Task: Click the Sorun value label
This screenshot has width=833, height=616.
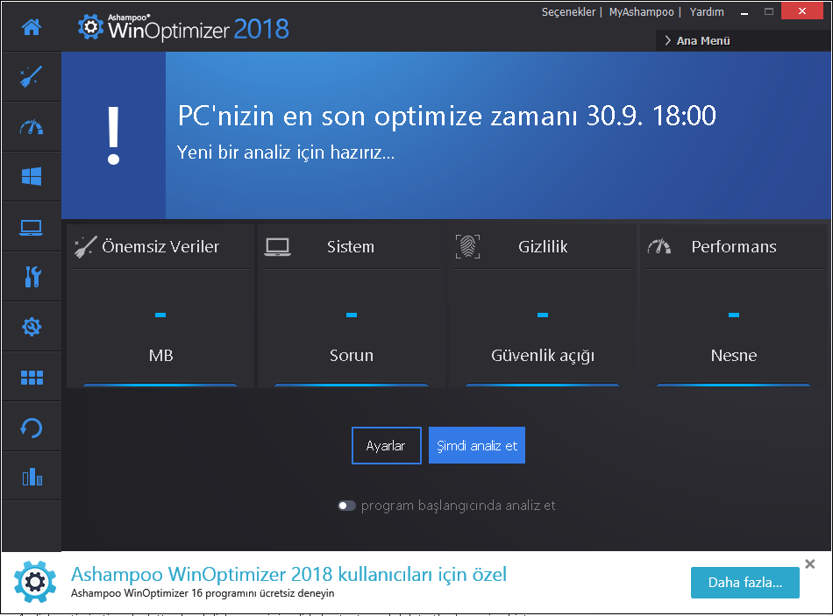Action: pos(351,355)
